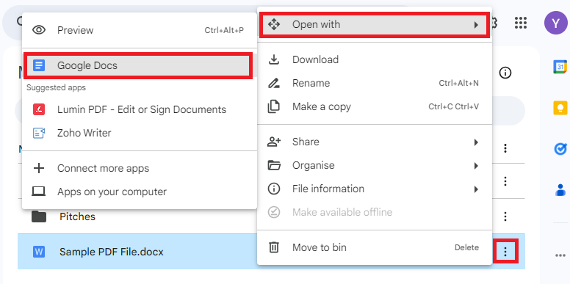Image resolution: width=570 pixels, height=284 pixels.
Task: Click the Pitches folder icon
Action: 38,216
